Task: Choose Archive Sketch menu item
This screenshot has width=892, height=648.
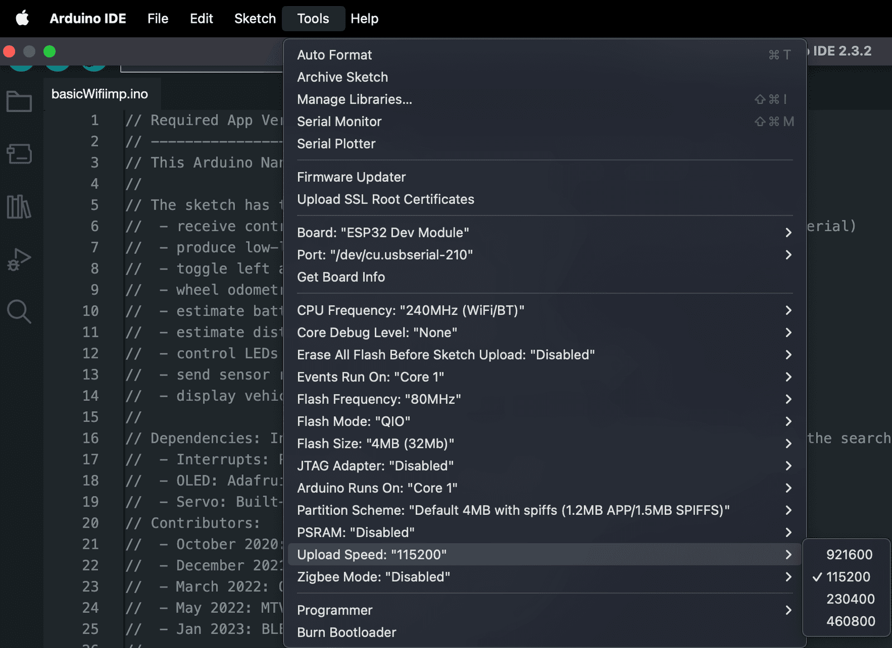Action: click(x=545, y=77)
